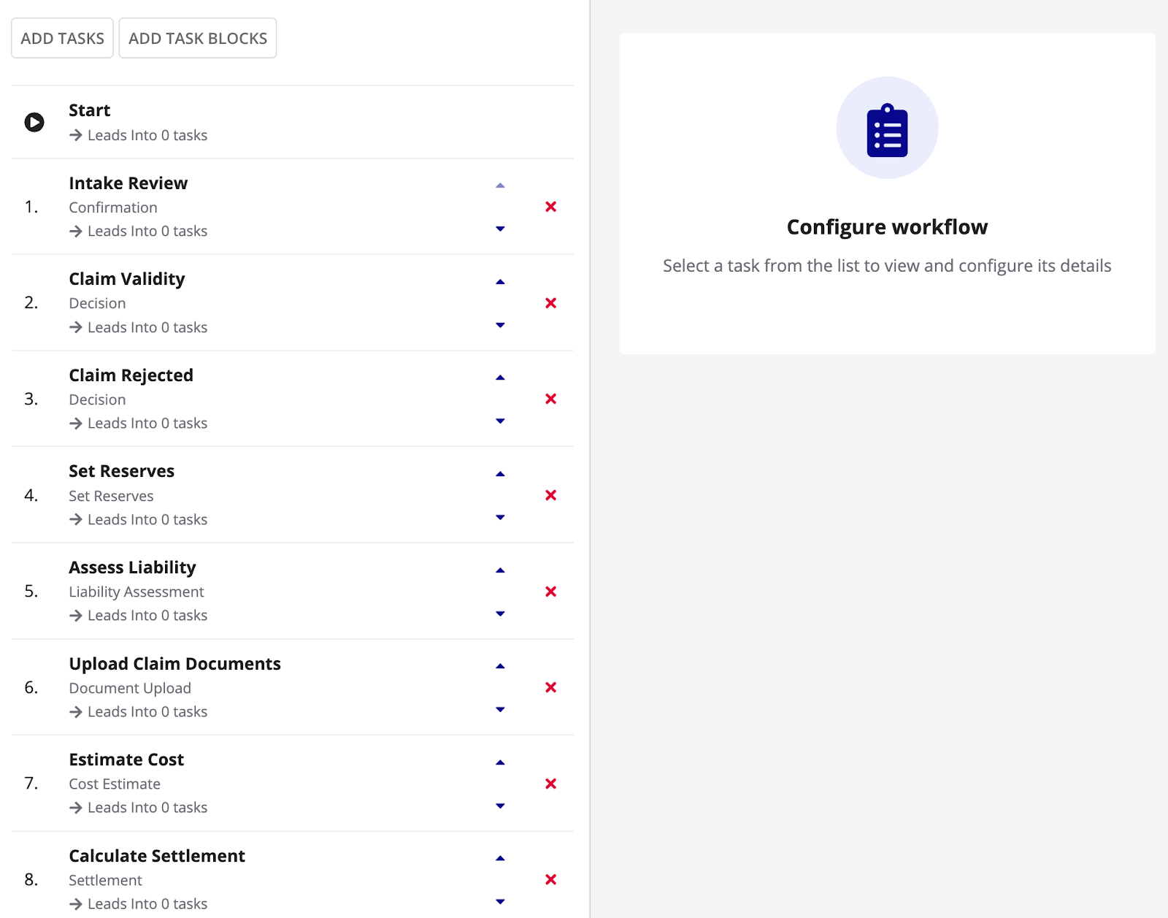
Task: Move Upload Claim Documents up
Action: (500, 666)
